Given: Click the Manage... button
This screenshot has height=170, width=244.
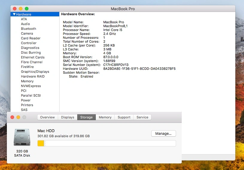Looking at the screenshot, I should pyautogui.click(x=163, y=133).
